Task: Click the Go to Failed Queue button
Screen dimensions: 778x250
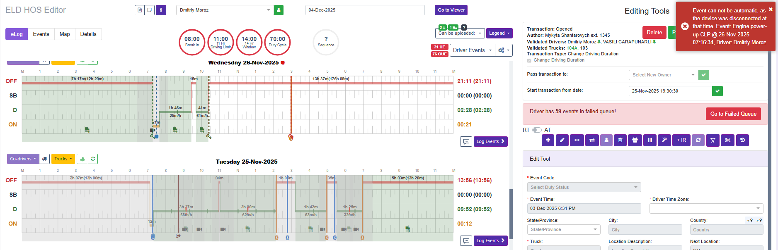Action: tap(733, 114)
